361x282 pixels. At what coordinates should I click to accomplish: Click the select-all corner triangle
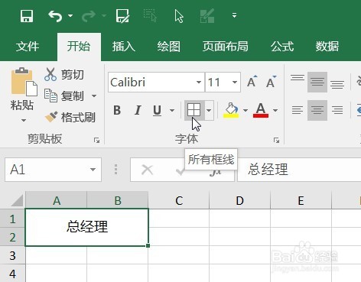click(x=16, y=200)
